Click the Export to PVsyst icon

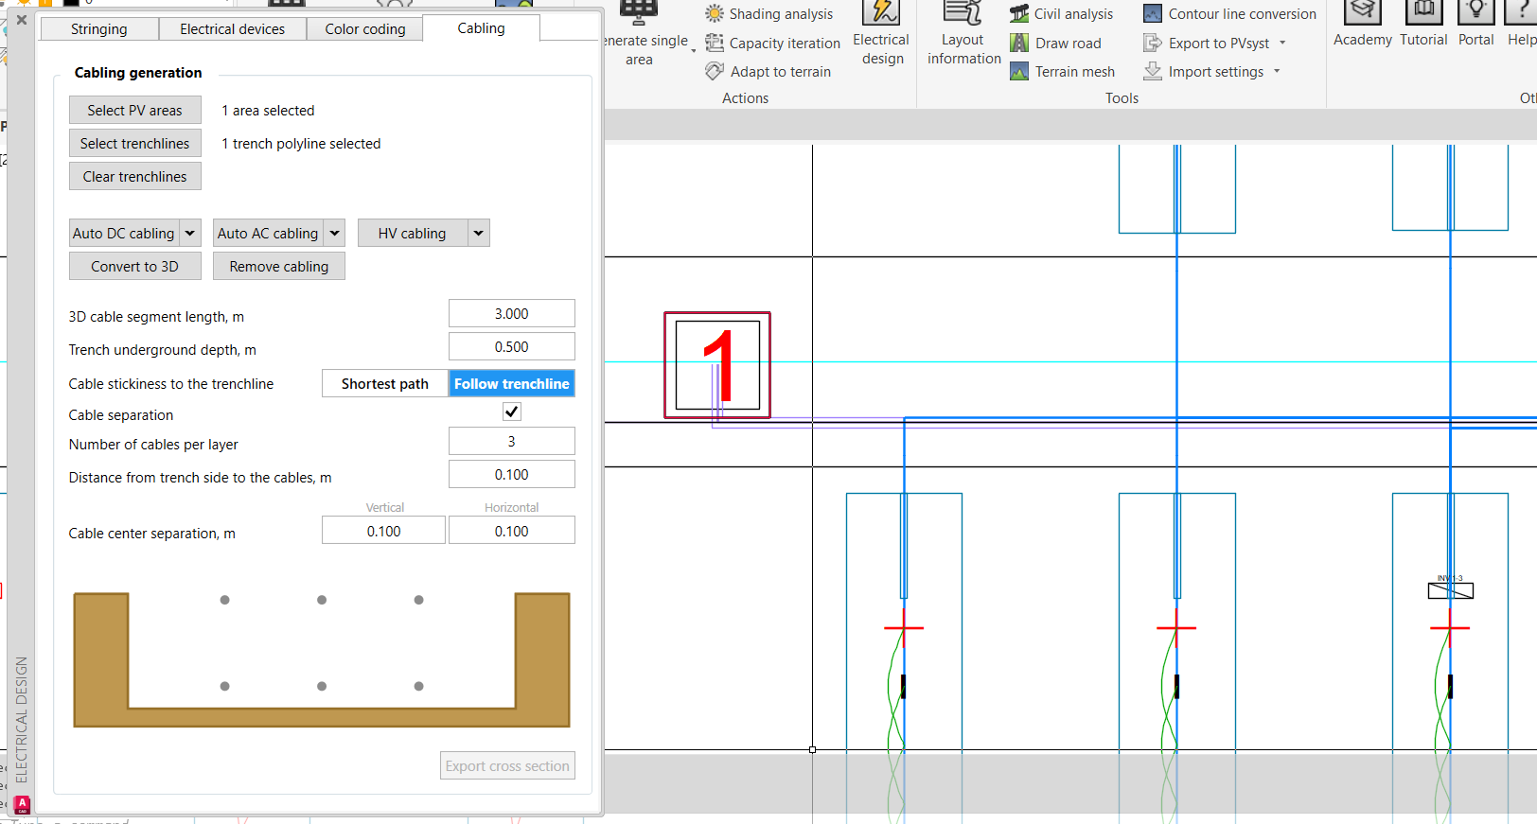[1153, 43]
